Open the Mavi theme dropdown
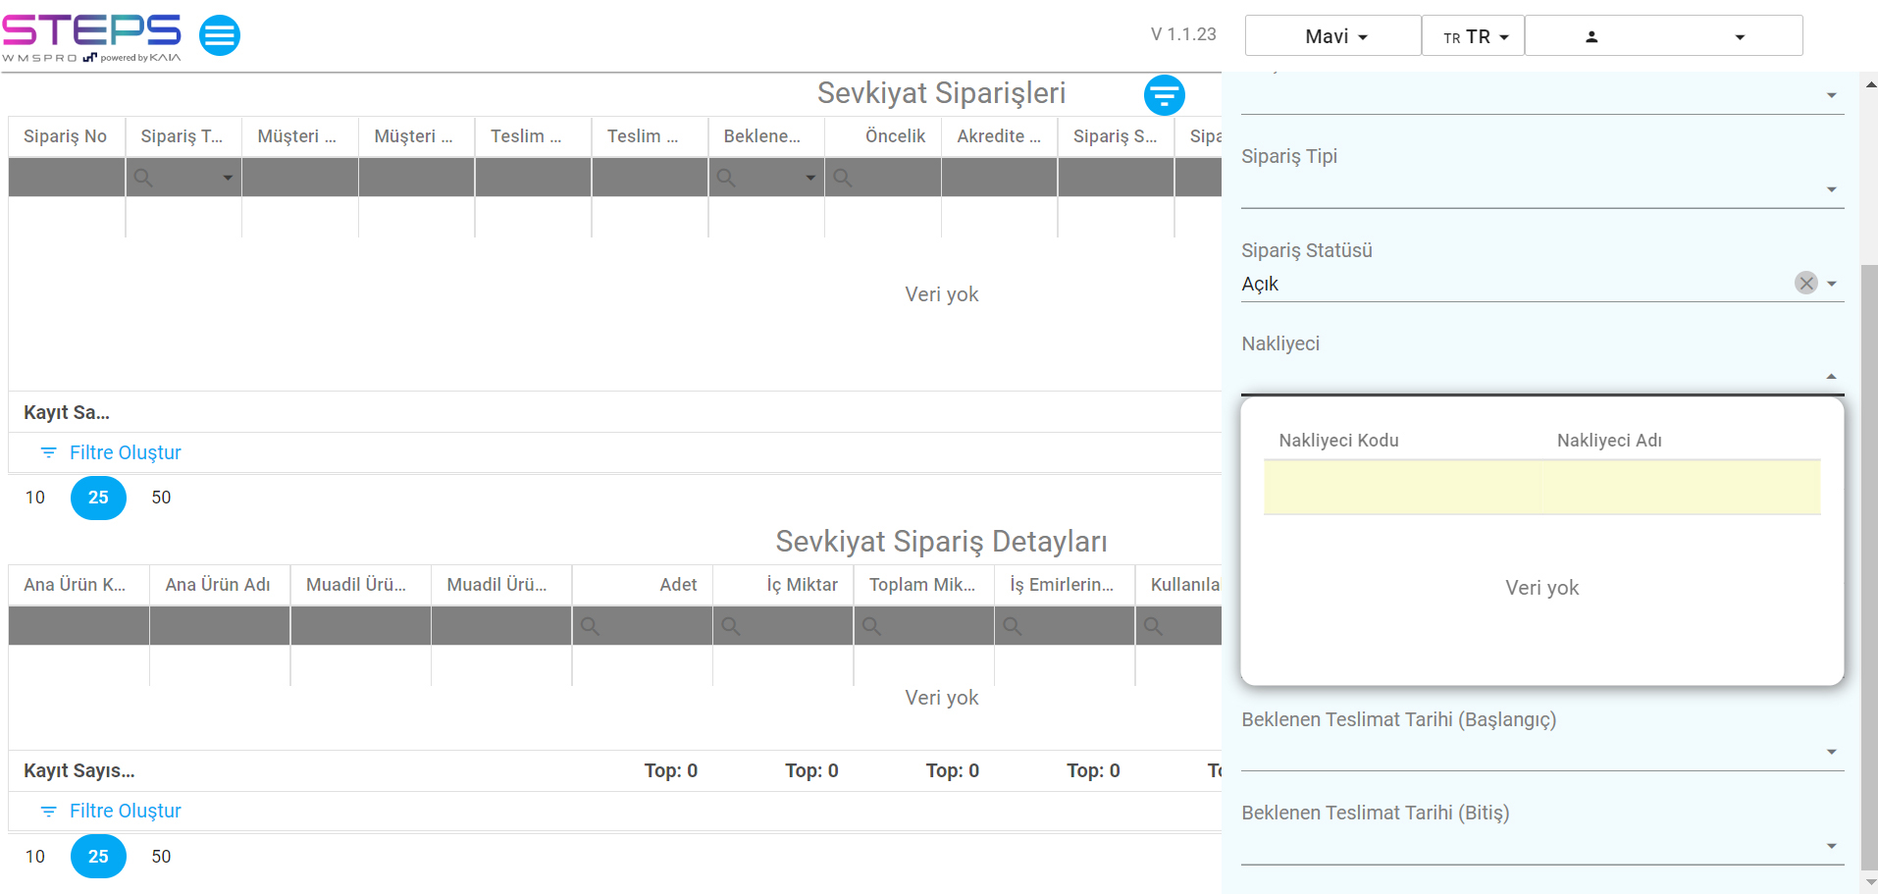 point(1332,35)
